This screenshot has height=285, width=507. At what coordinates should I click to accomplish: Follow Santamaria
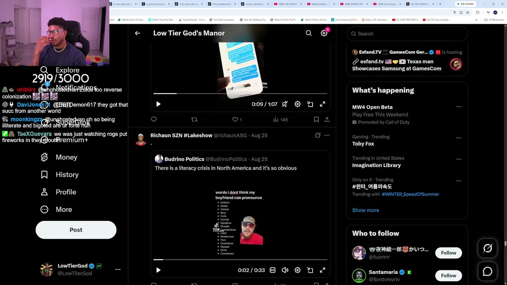(448, 275)
